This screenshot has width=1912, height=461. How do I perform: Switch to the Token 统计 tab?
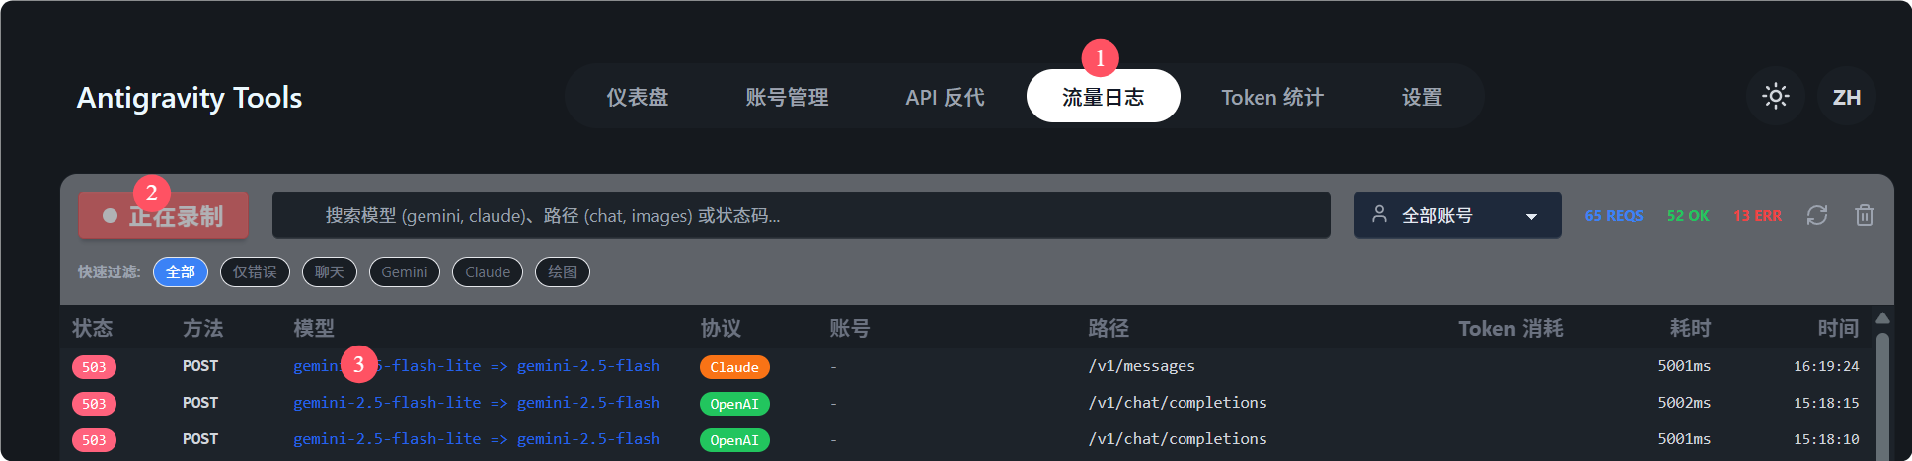(x=1271, y=97)
